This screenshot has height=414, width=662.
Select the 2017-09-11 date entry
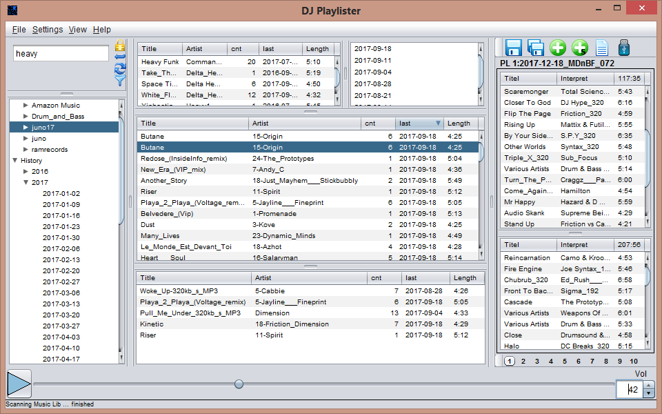click(x=373, y=61)
